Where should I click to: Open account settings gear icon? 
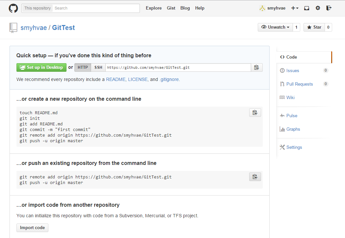pos(318,8)
